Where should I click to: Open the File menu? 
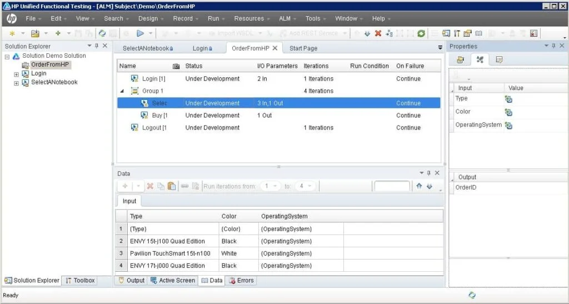(33, 18)
